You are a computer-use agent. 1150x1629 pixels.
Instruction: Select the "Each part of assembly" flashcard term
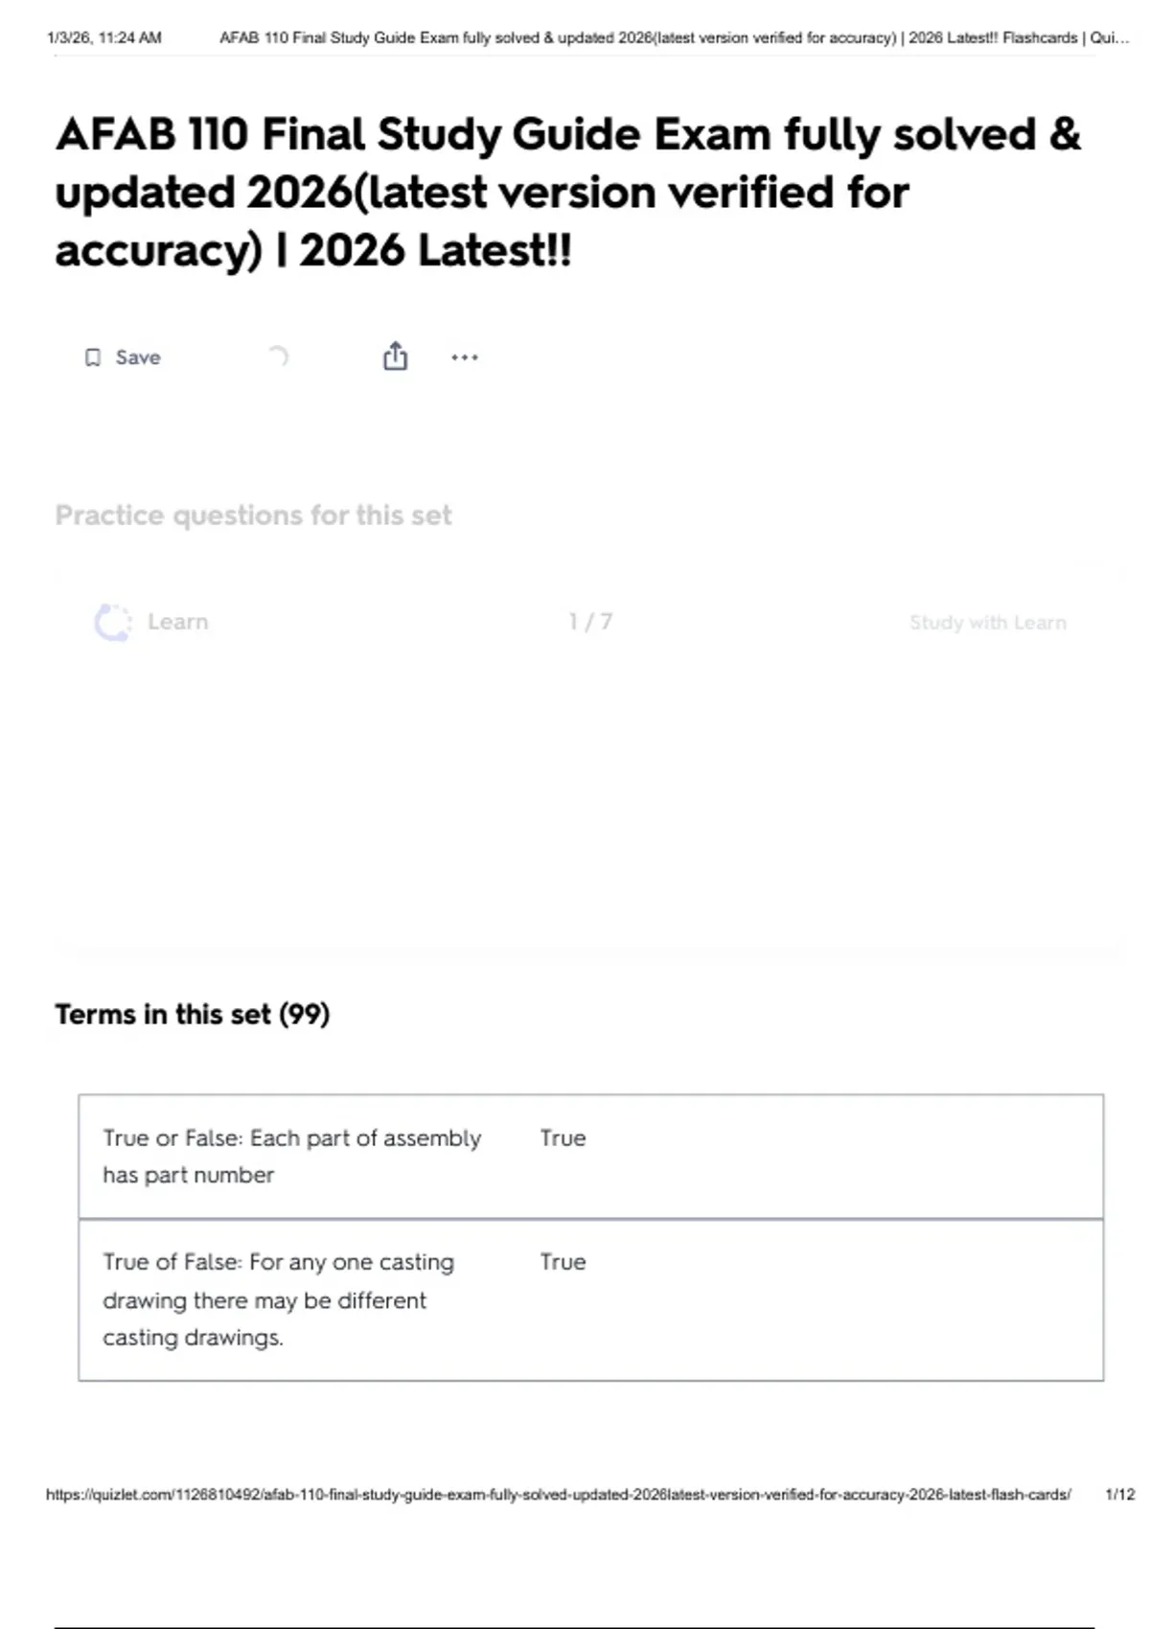[x=292, y=1156]
